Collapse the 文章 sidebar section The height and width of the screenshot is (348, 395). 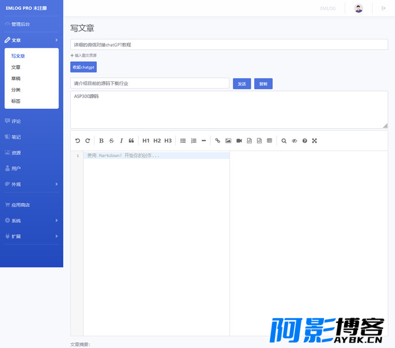click(x=32, y=40)
